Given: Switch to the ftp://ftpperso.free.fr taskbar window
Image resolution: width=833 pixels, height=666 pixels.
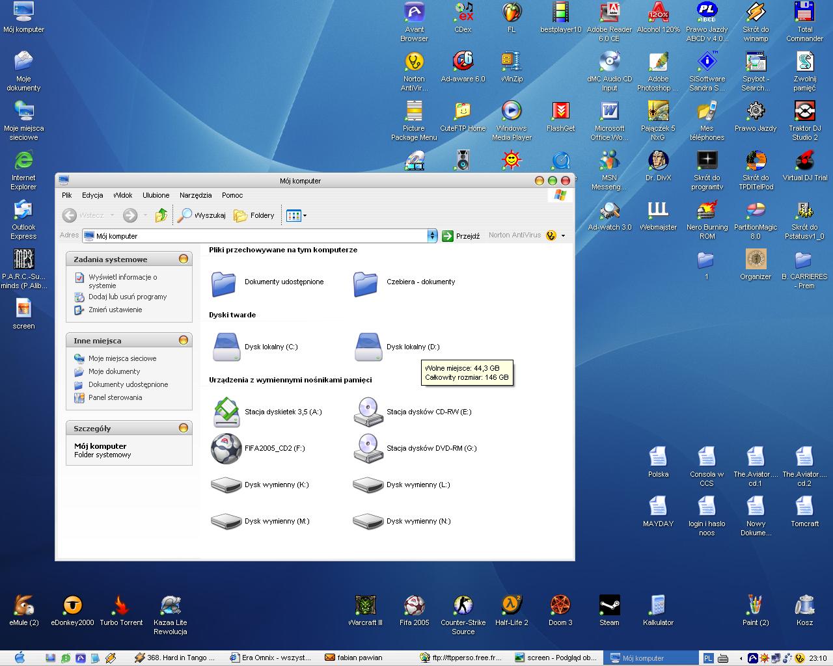Looking at the screenshot, I should click(461, 658).
